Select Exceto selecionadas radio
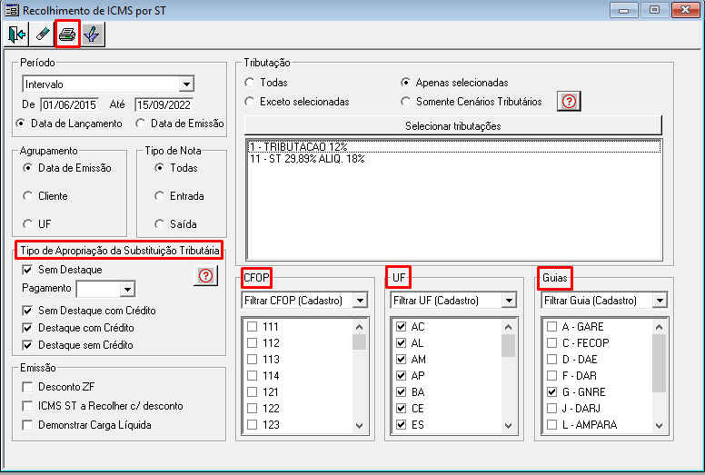The width and height of the screenshot is (705, 475). pos(250,102)
